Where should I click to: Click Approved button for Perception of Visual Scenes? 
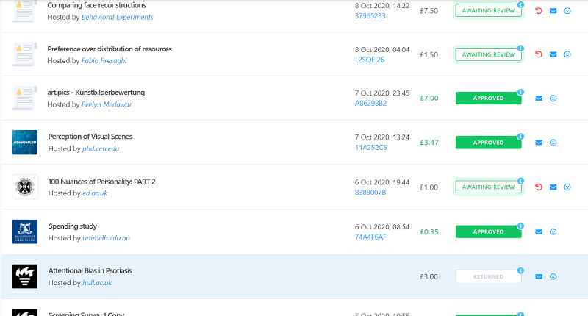488,143
